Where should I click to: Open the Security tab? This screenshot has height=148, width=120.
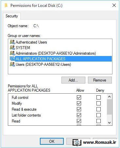[x=12, y=16]
